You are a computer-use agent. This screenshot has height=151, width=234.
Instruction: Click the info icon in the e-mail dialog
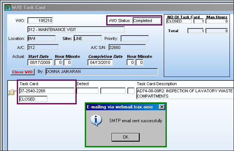(96, 121)
